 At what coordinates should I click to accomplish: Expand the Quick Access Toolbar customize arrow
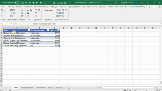click(x=70, y=3)
